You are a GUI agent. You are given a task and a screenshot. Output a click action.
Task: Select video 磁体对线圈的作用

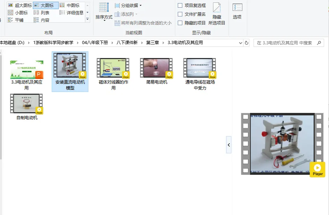click(x=113, y=74)
